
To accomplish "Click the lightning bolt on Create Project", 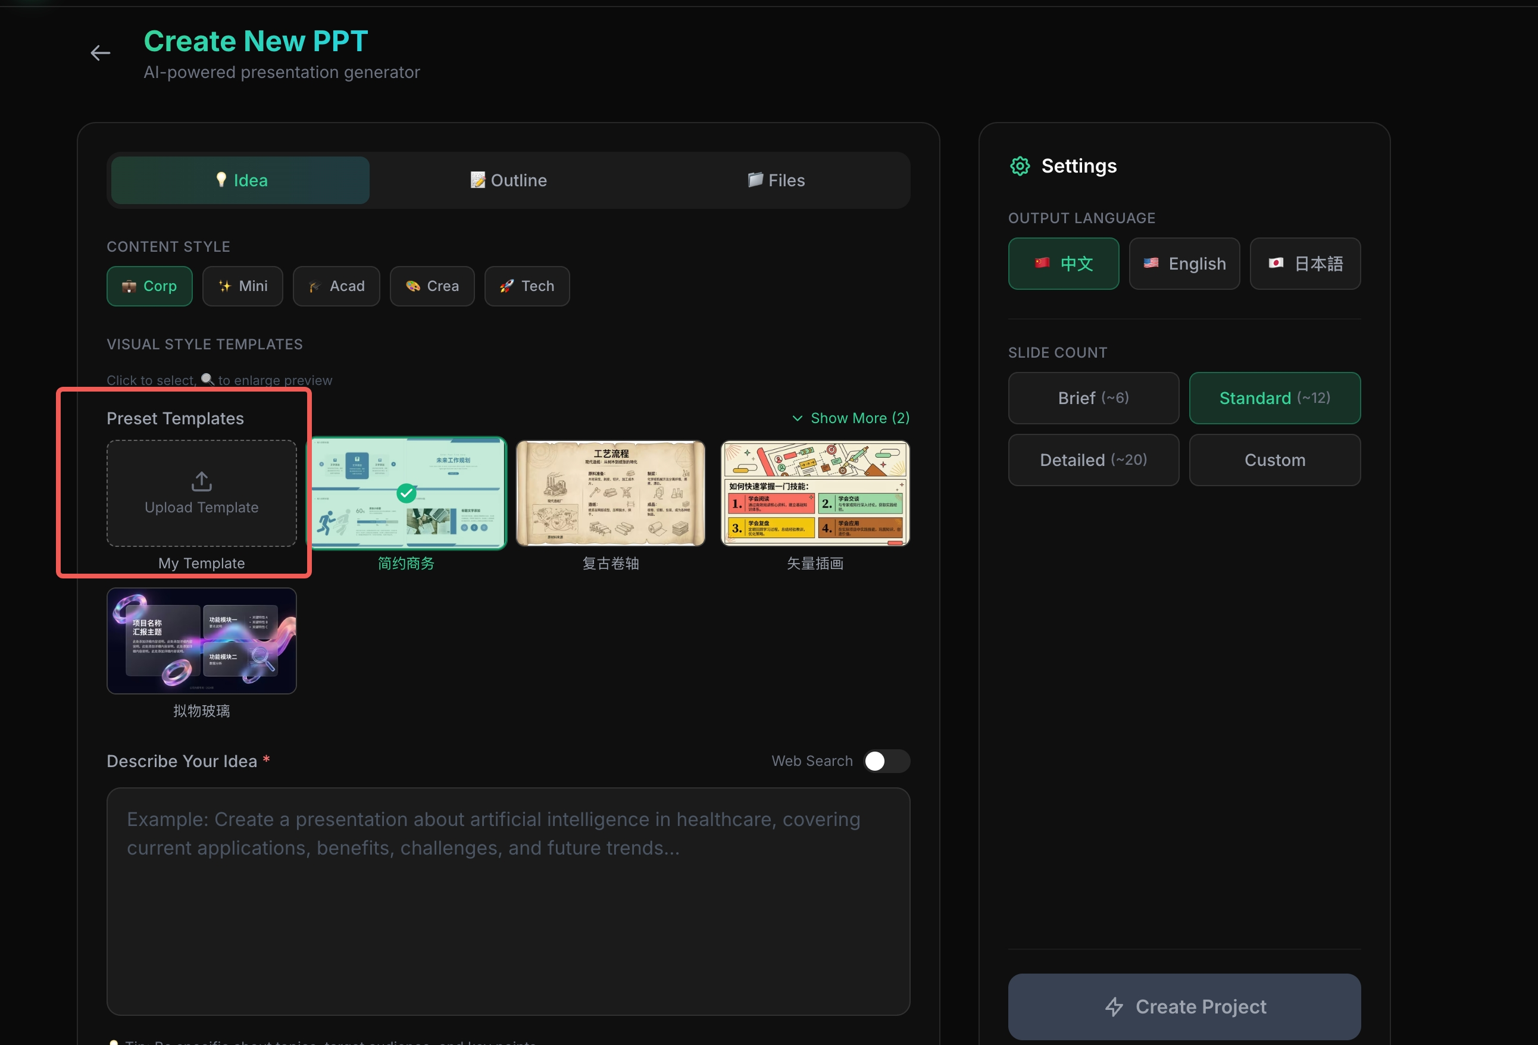I will [x=1114, y=1006].
